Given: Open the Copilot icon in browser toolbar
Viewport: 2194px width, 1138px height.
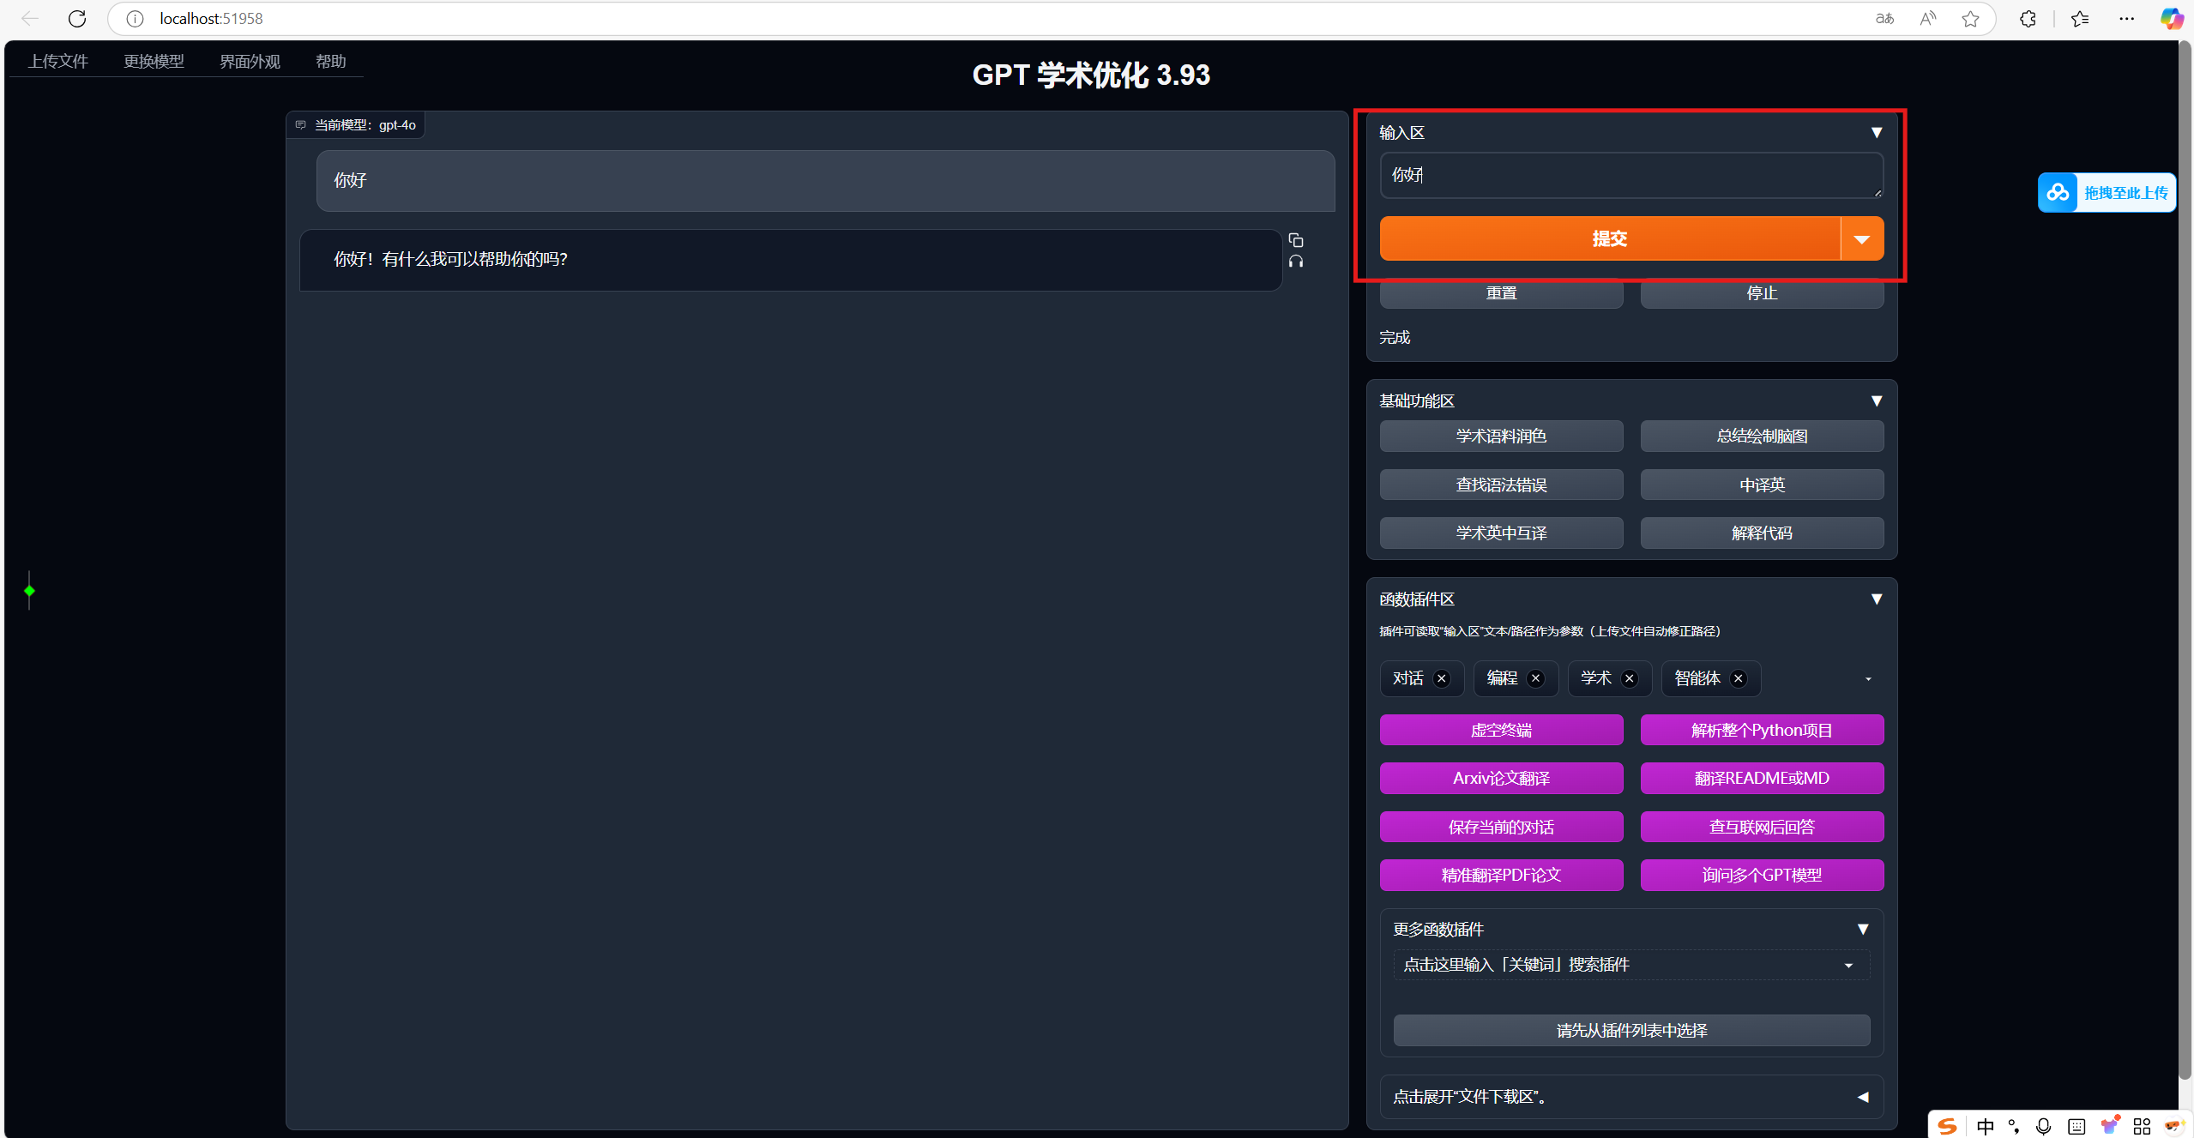Looking at the screenshot, I should pos(2171,18).
